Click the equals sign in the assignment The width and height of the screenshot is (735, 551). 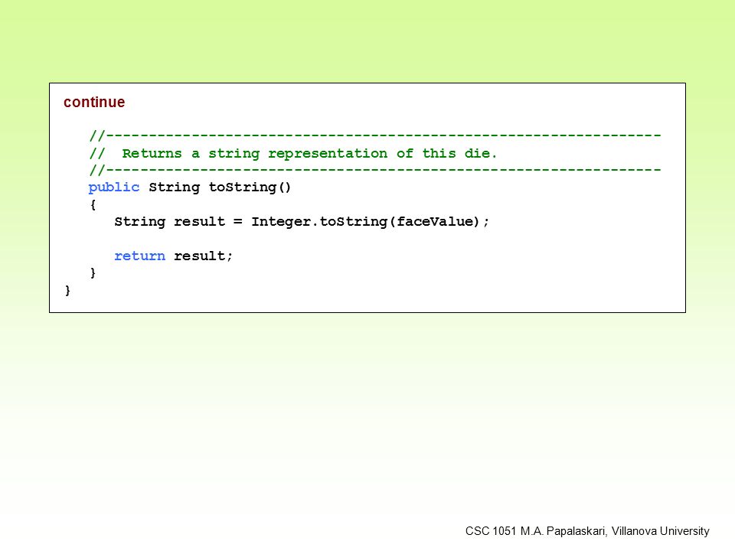(238, 222)
